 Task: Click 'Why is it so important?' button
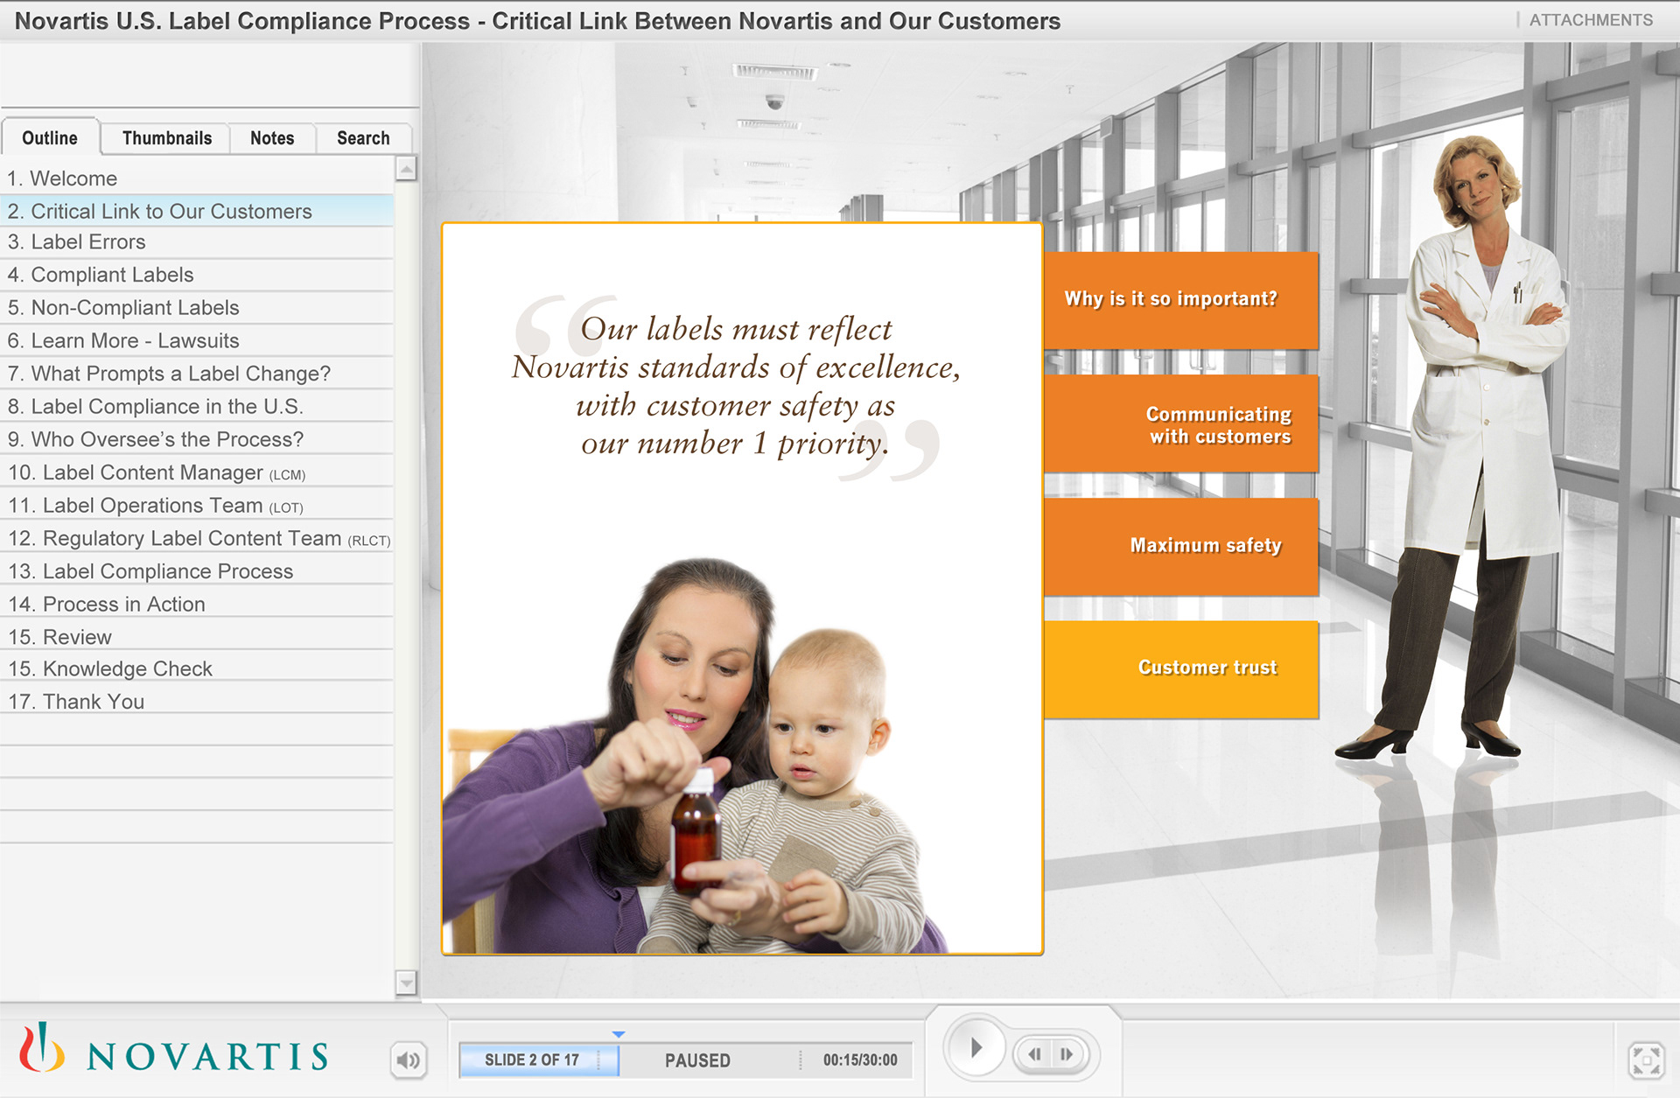1180,299
